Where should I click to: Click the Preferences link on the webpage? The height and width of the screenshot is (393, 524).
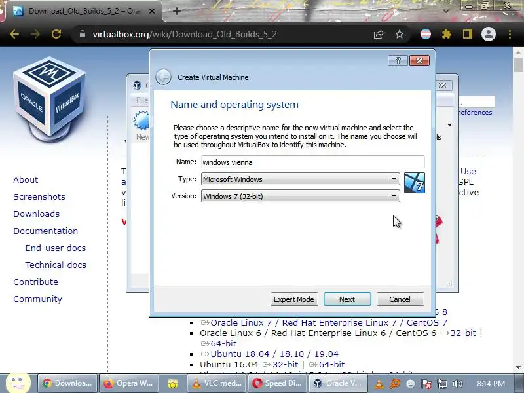[x=476, y=112]
